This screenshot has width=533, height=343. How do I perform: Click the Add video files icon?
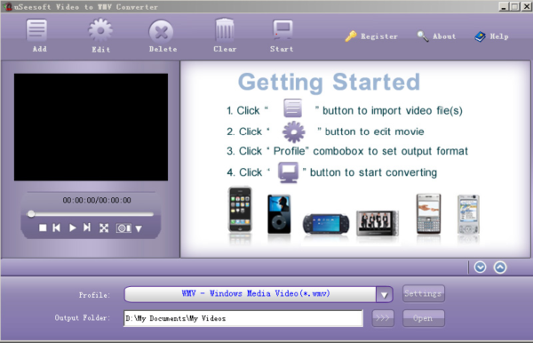[36, 30]
